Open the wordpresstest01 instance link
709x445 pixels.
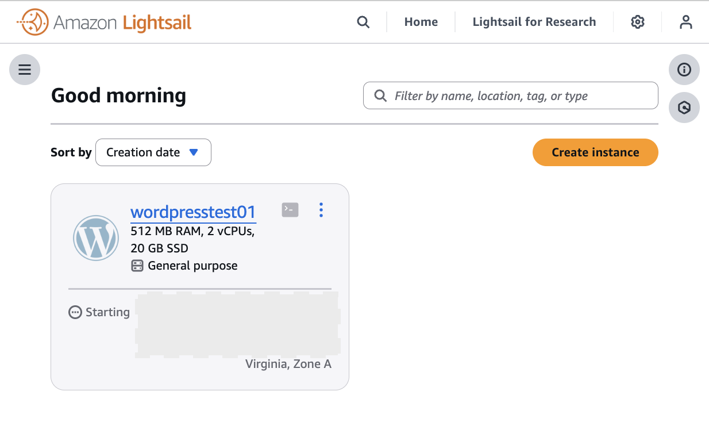coord(193,212)
